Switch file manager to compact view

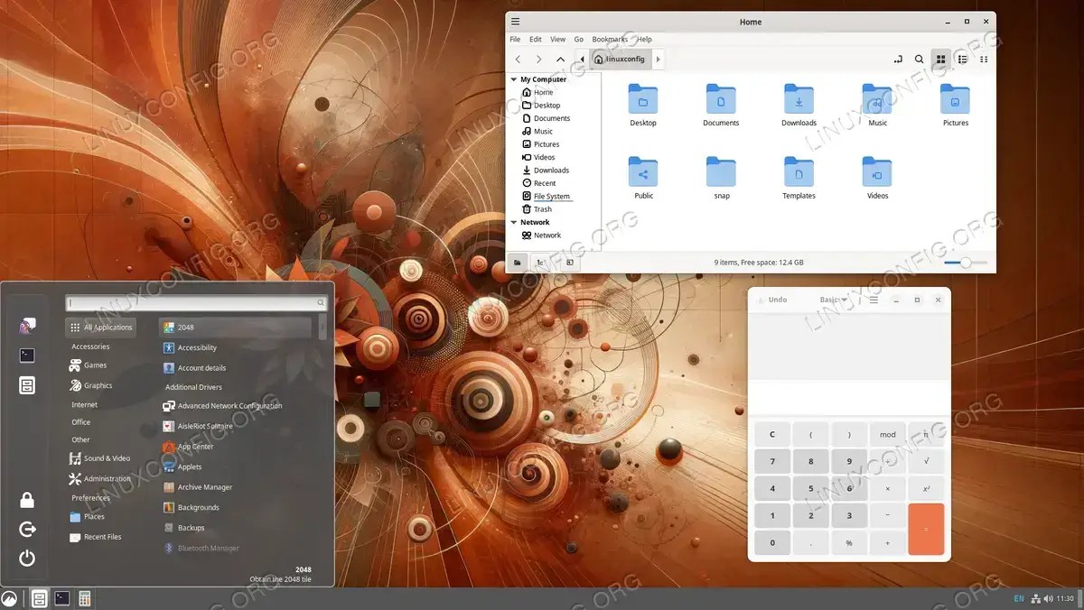984,59
